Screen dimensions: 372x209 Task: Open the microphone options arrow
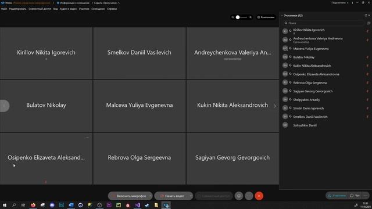point(151,196)
